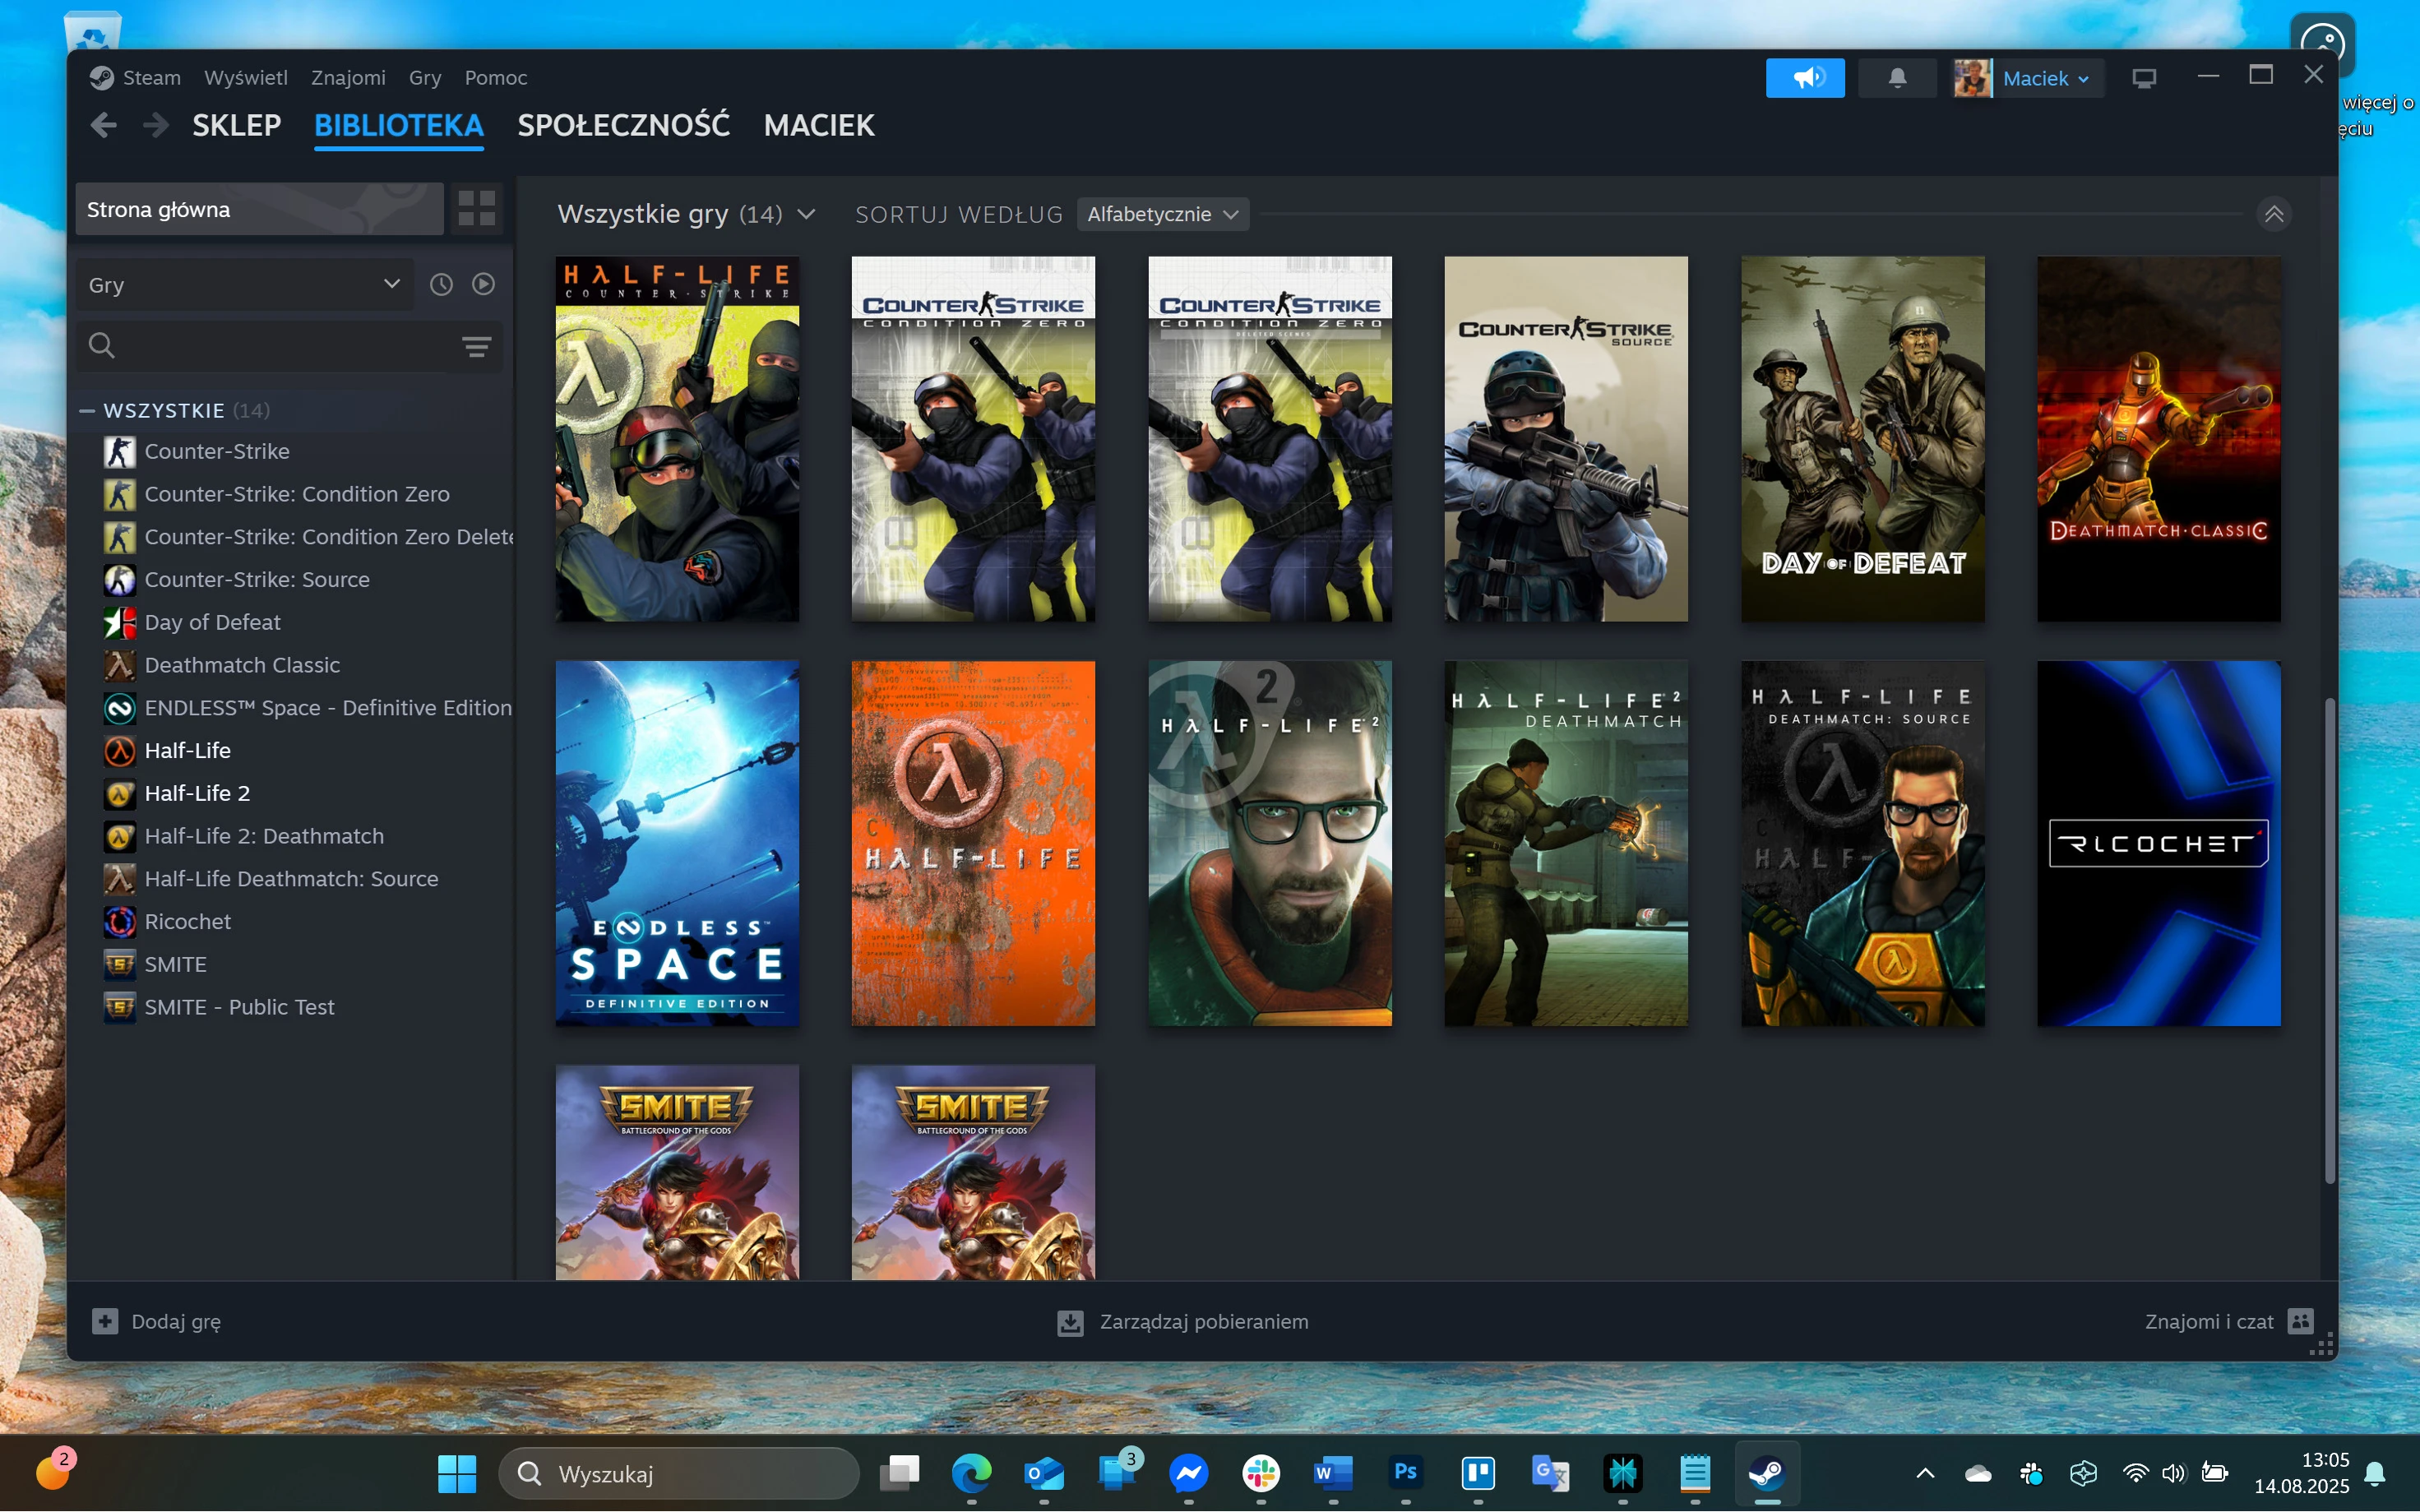Viewport: 2420px width, 1512px height.
Task: Click the Counter-Strike: Source list icon
Action: [120, 580]
